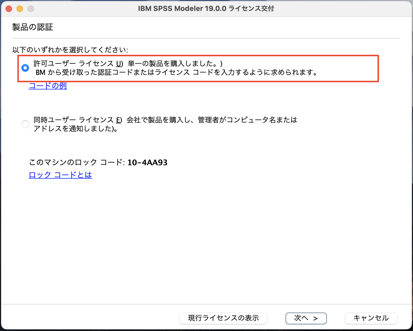Click the 以下のいずれかを選択してください: prompt text

(x=70, y=50)
